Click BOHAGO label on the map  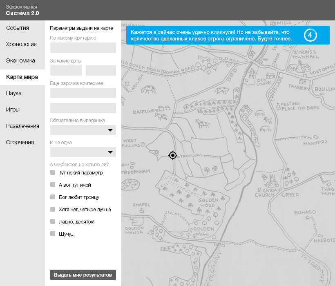(x=305, y=212)
